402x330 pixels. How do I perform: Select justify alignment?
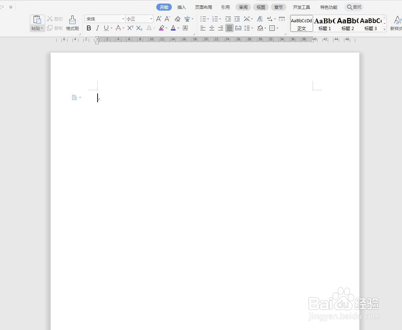pos(229,28)
